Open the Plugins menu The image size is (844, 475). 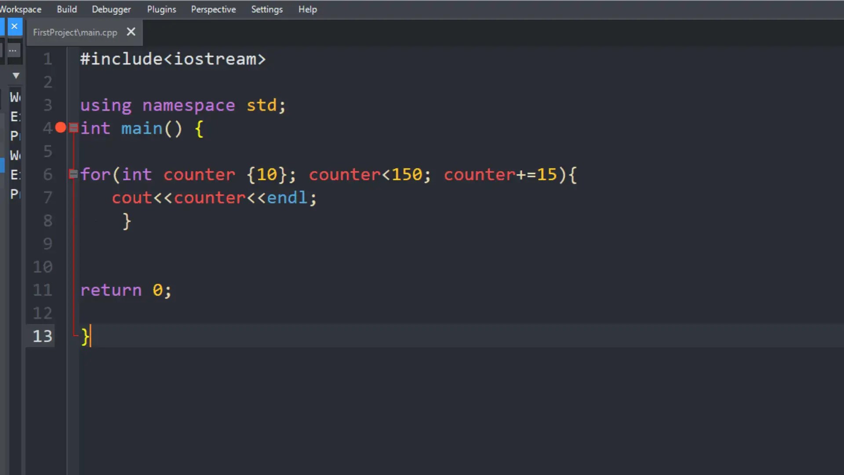pyautogui.click(x=161, y=9)
